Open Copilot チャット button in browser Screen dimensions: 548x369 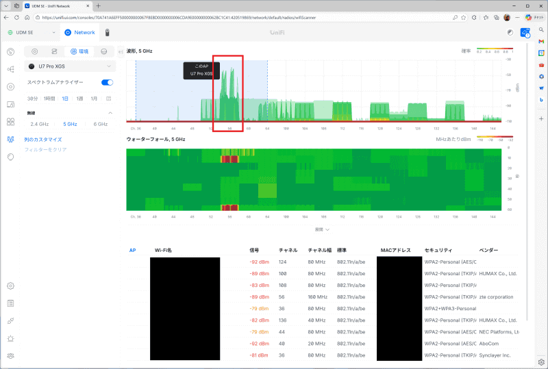tap(534, 18)
